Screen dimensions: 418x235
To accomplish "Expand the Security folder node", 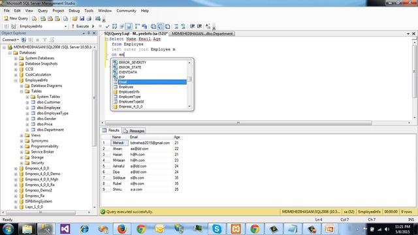I will click(x=22, y=163).
